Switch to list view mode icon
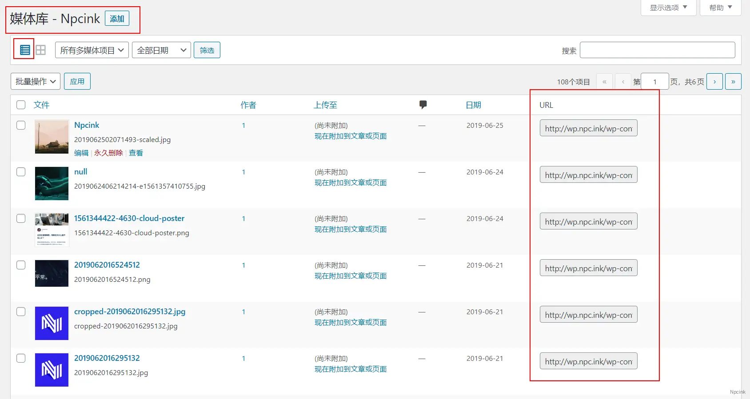The image size is (750, 399). (25, 50)
